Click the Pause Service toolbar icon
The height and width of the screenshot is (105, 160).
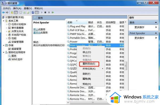(x=49, y=12)
